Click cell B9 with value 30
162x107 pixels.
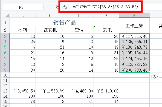(23, 70)
